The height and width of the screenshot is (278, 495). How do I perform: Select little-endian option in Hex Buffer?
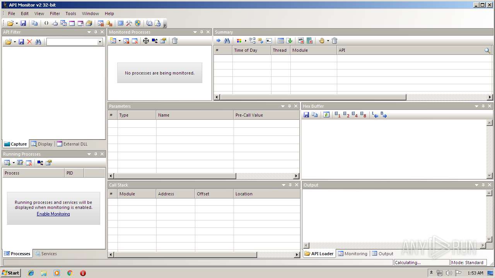pos(375,115)
